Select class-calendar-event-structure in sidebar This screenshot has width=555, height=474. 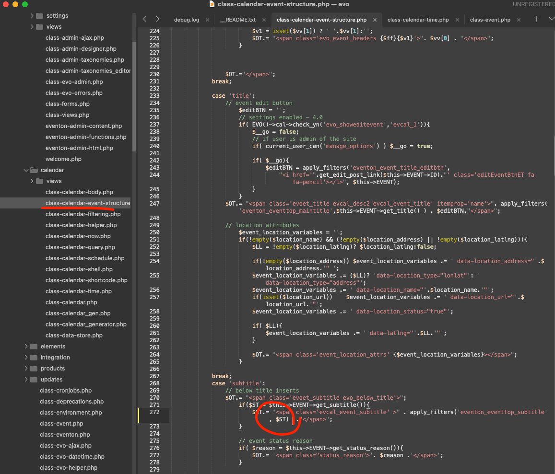(x=88, y=203)
